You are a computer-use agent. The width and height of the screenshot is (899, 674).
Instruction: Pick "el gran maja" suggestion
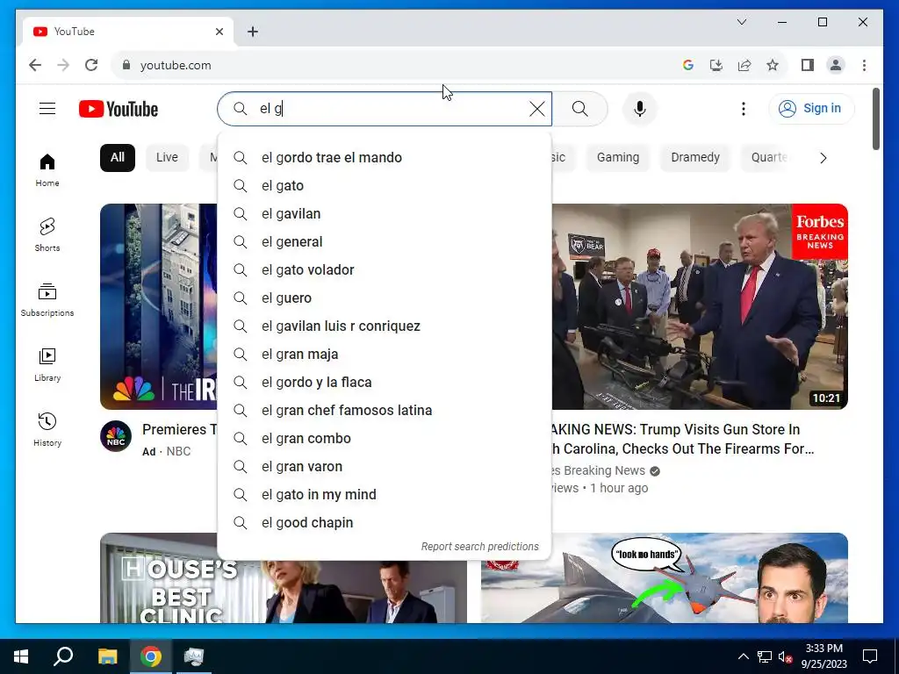click(385, 355)
